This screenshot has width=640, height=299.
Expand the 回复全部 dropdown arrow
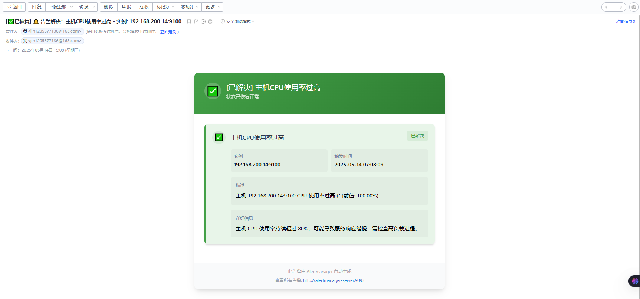pyautogui.click(x=72, y=7)
